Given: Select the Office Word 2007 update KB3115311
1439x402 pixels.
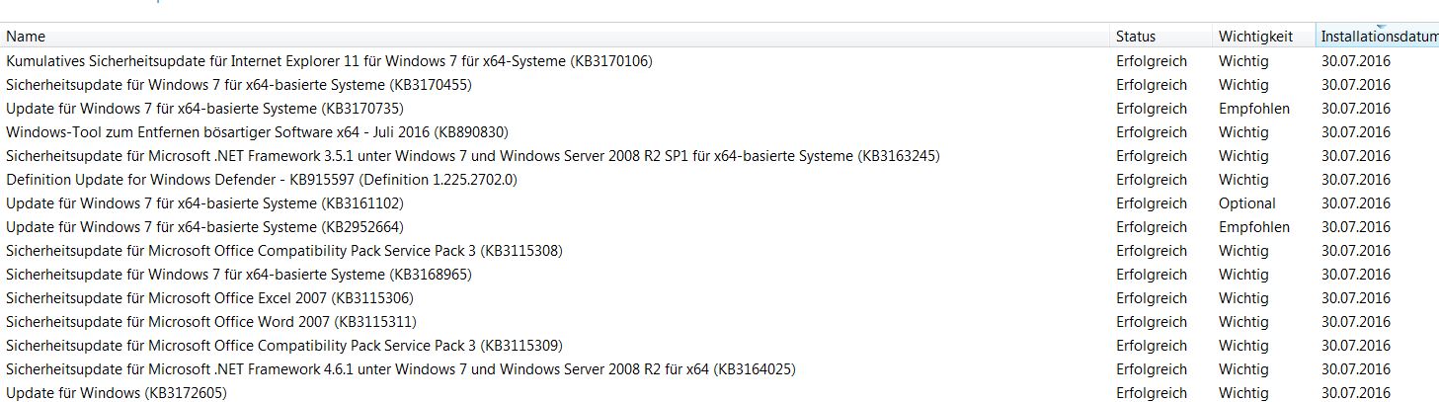Looking at the screenshot, I should click(x=211, y=322).
